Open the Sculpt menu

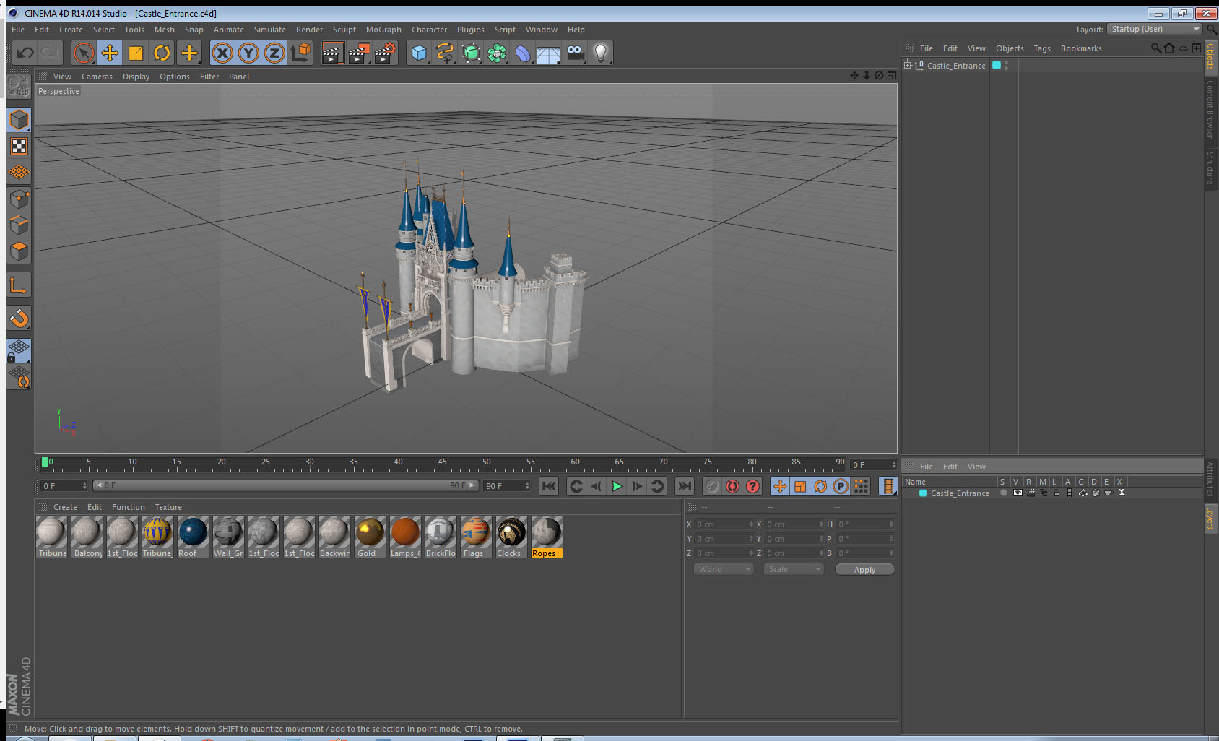(x=344, y=30)
